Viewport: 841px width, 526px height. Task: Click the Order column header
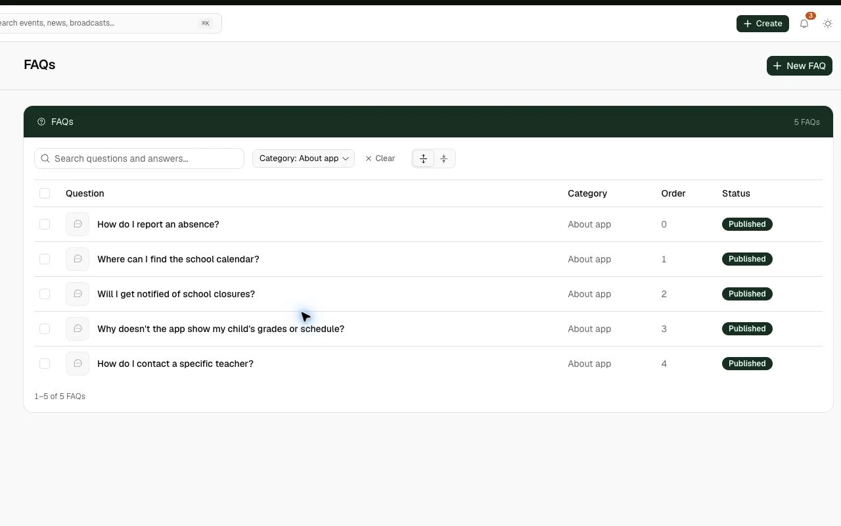673,193
